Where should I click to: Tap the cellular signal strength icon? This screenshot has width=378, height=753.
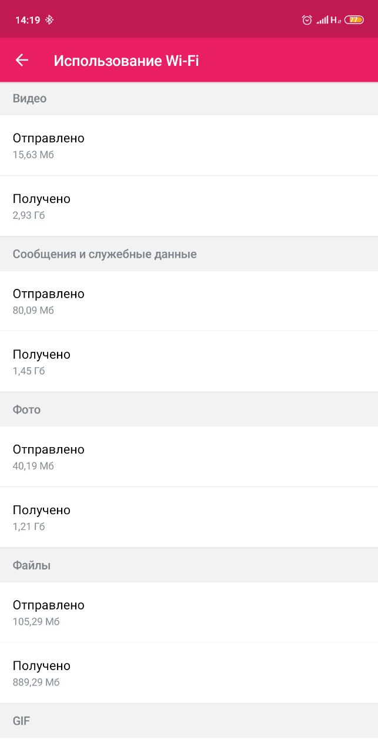[x=322, y=20]
